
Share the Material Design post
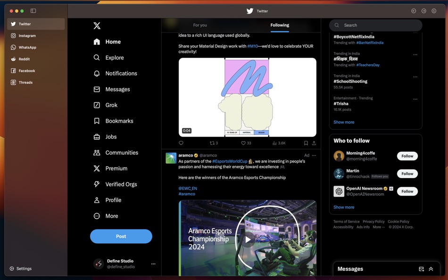click(314, 143)
